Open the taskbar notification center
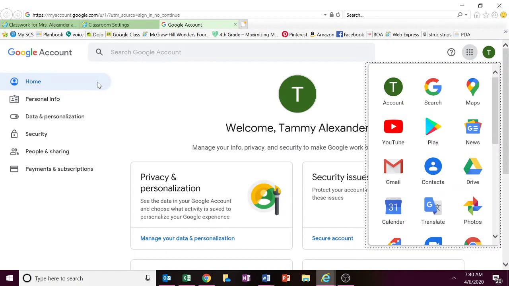 pos(497,278)
